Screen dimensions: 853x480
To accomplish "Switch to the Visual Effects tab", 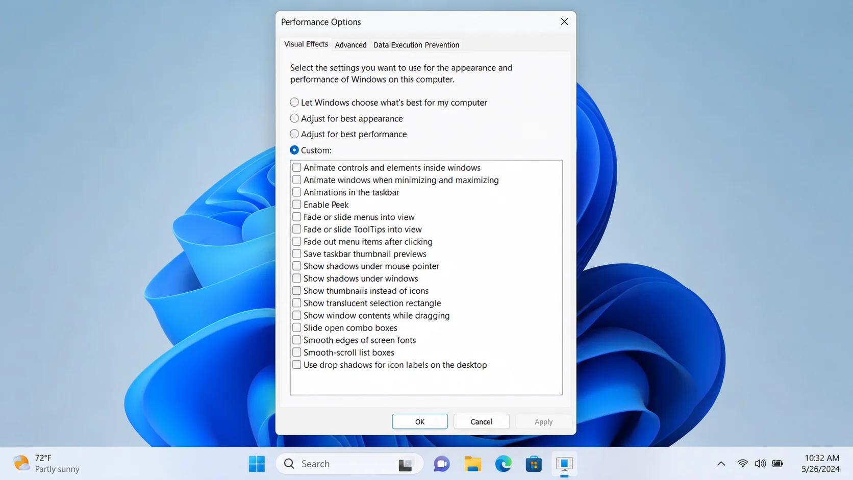I will click(x=306, y=44).
